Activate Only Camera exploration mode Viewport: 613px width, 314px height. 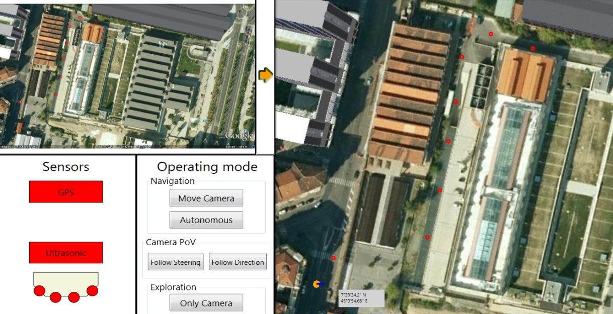coord(206,303)
